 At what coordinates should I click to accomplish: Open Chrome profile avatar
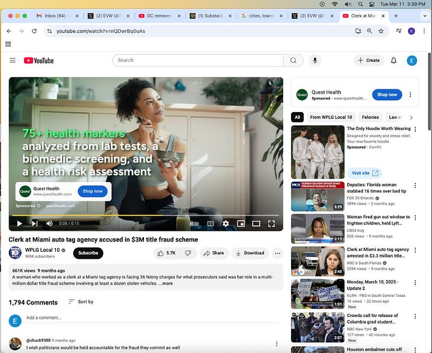[x=412, y=31]
